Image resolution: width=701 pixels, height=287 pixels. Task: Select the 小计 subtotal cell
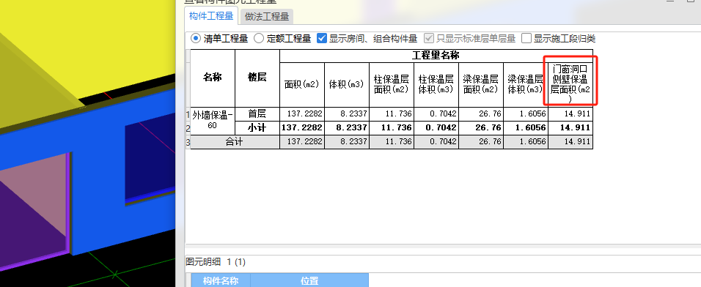tap(257, 128)
